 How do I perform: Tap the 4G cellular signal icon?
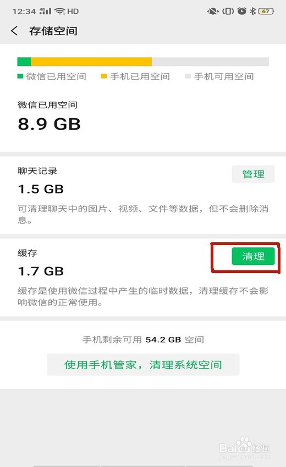click(45, 12)
